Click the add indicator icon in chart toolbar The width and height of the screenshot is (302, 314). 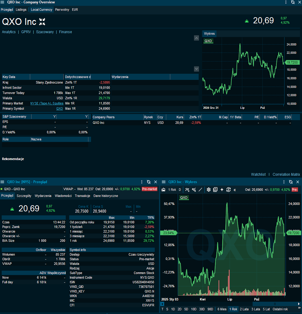pos(187,190)
